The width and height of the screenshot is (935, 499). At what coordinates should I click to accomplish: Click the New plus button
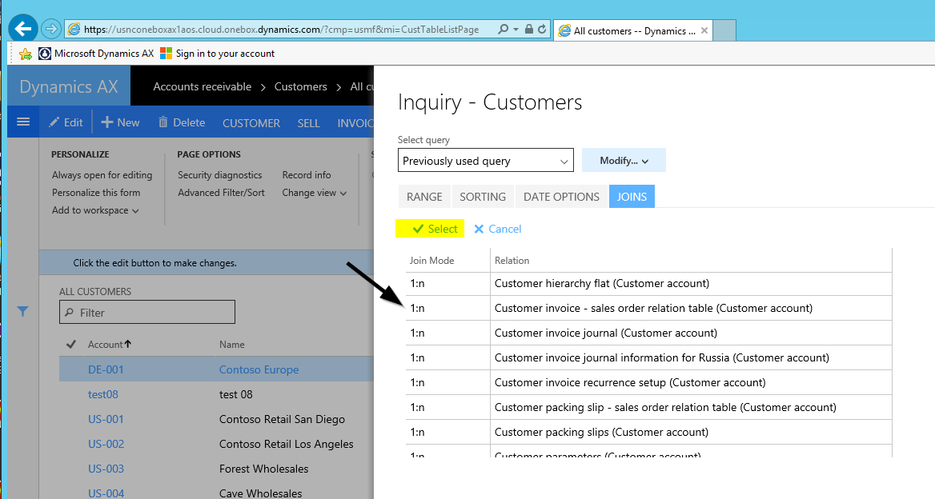point(120,122)
